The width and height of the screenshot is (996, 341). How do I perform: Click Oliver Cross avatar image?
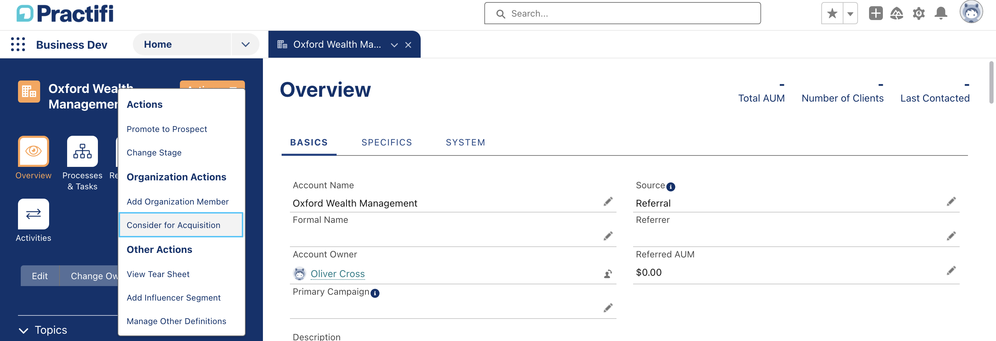[300, 273]
